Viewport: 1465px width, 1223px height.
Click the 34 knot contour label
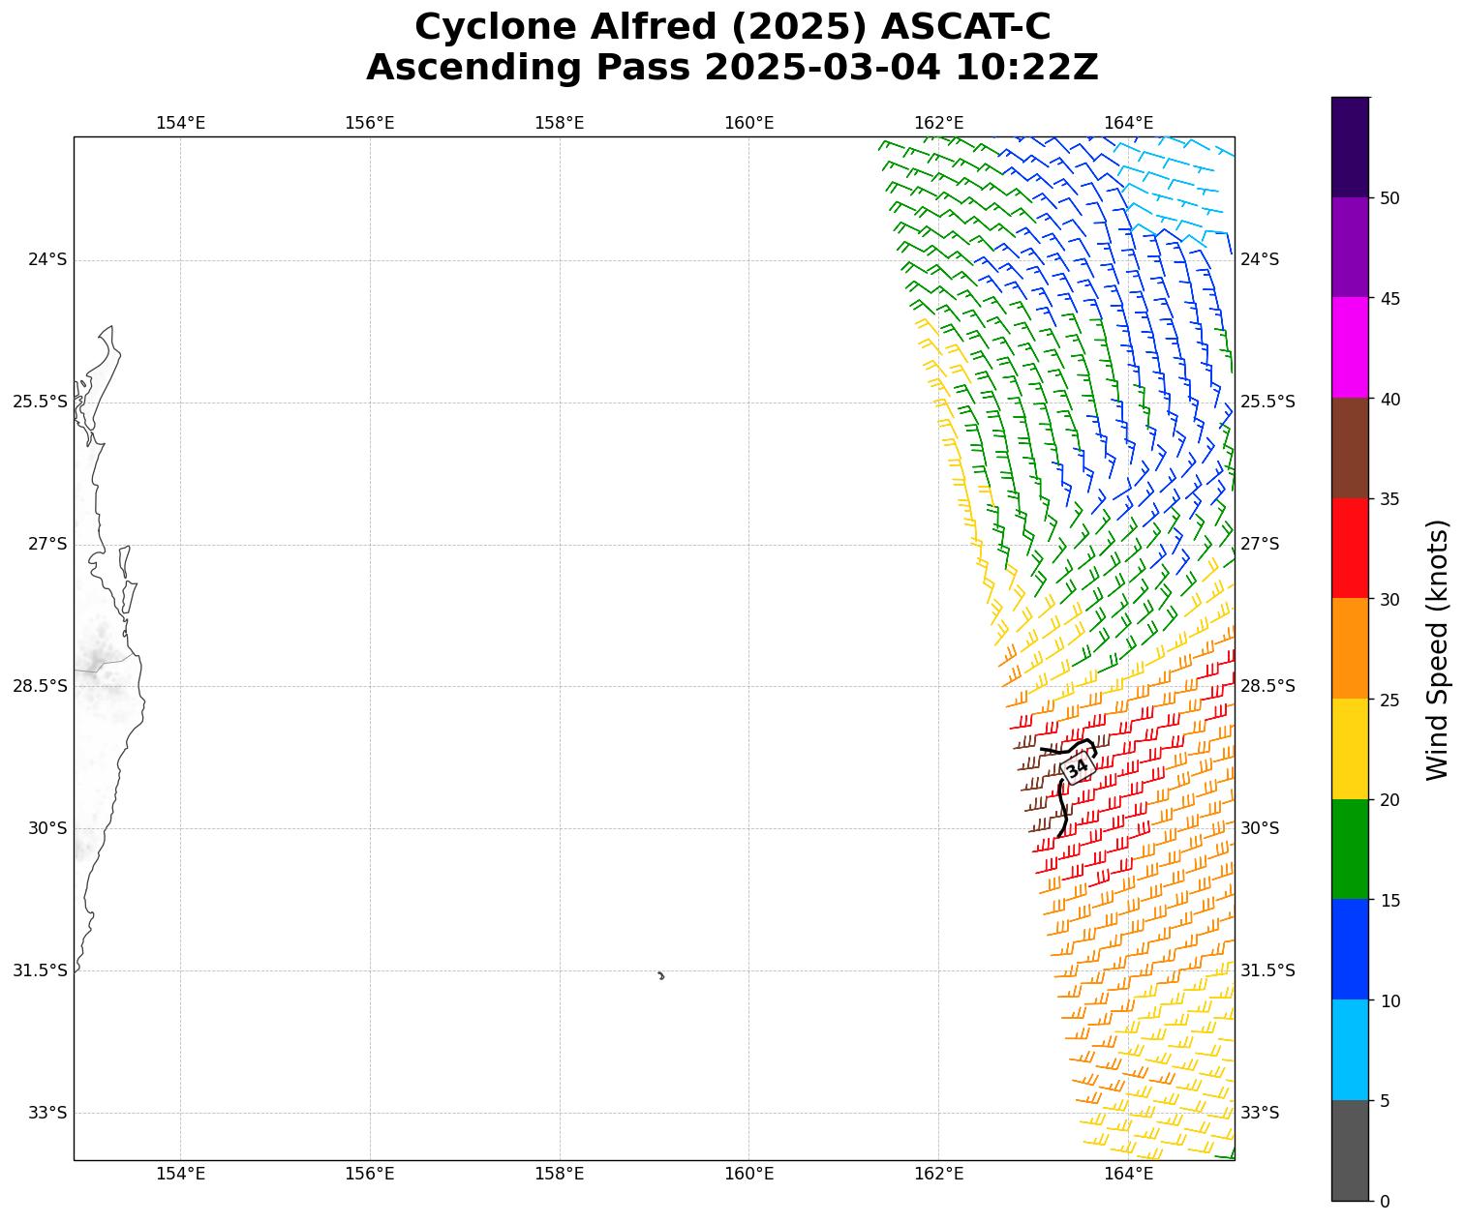click(x=1077, y=768)
